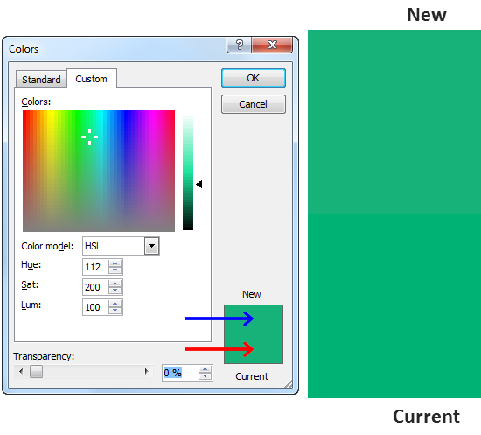This screenshot has width=481, height=435.
Task: Click the large Current color block
Action: (394, 306)
